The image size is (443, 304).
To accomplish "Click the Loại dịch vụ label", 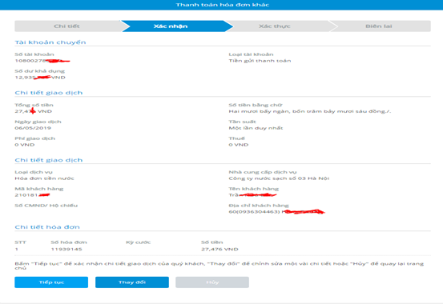I will coord(34,172).
